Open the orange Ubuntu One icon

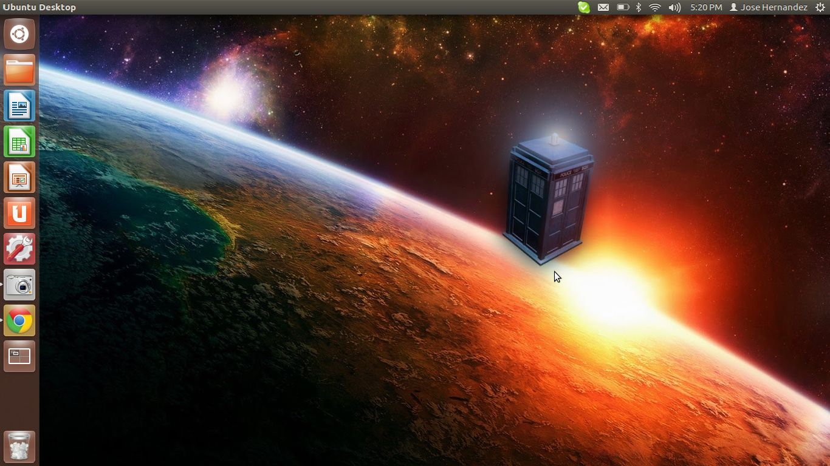(x=19, y=213)
